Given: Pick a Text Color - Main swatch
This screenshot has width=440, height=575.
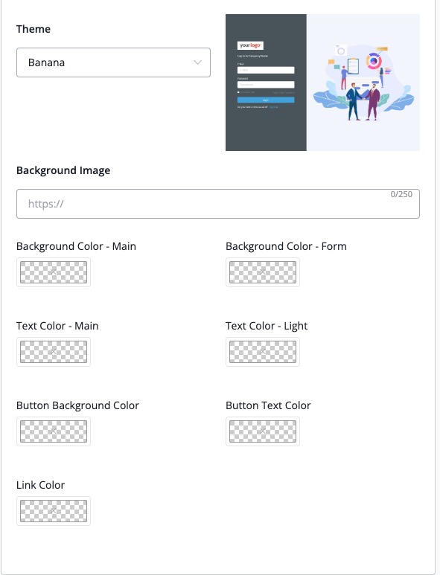Looking at the screenshot, I should (x=54, y=352).
